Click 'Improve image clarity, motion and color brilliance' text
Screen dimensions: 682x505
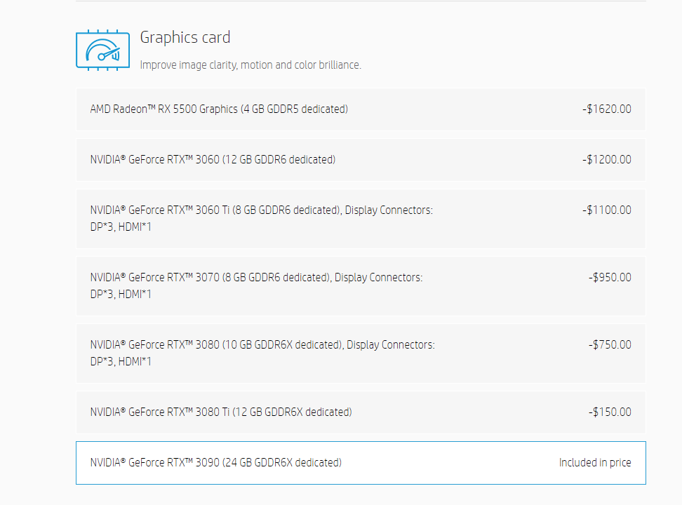[250, 65]
